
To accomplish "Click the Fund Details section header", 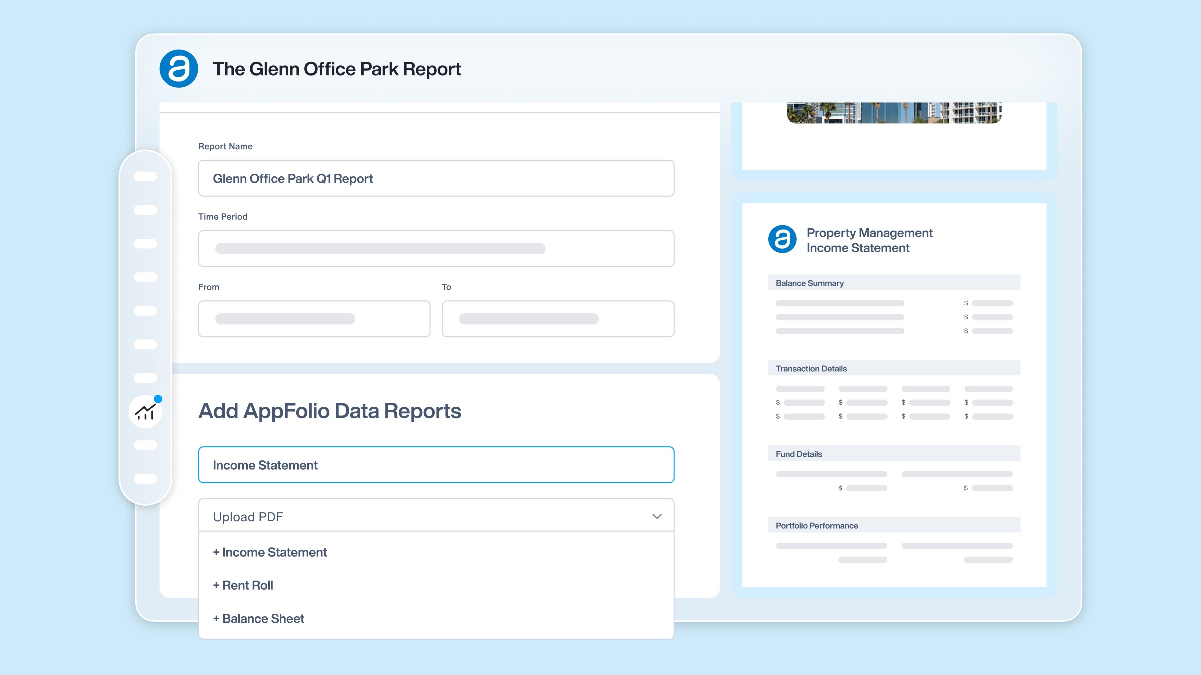I will tap(894, 454).
